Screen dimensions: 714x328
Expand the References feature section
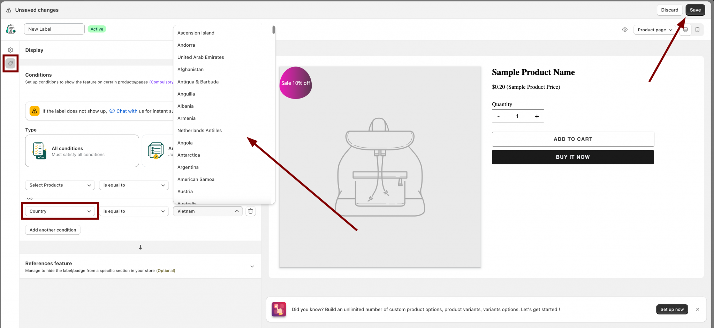point(252,266)
